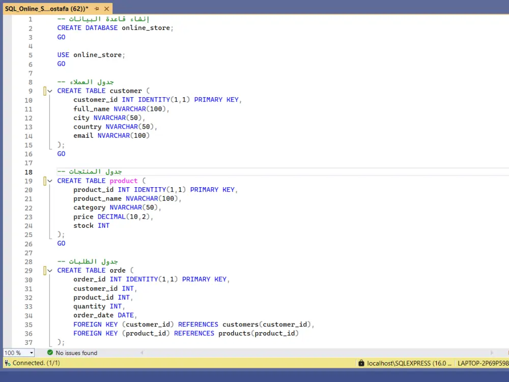Screen dimensions: 509x382
Task: Collapse the CREATE TABLE product block
Action: coord(50,181)
